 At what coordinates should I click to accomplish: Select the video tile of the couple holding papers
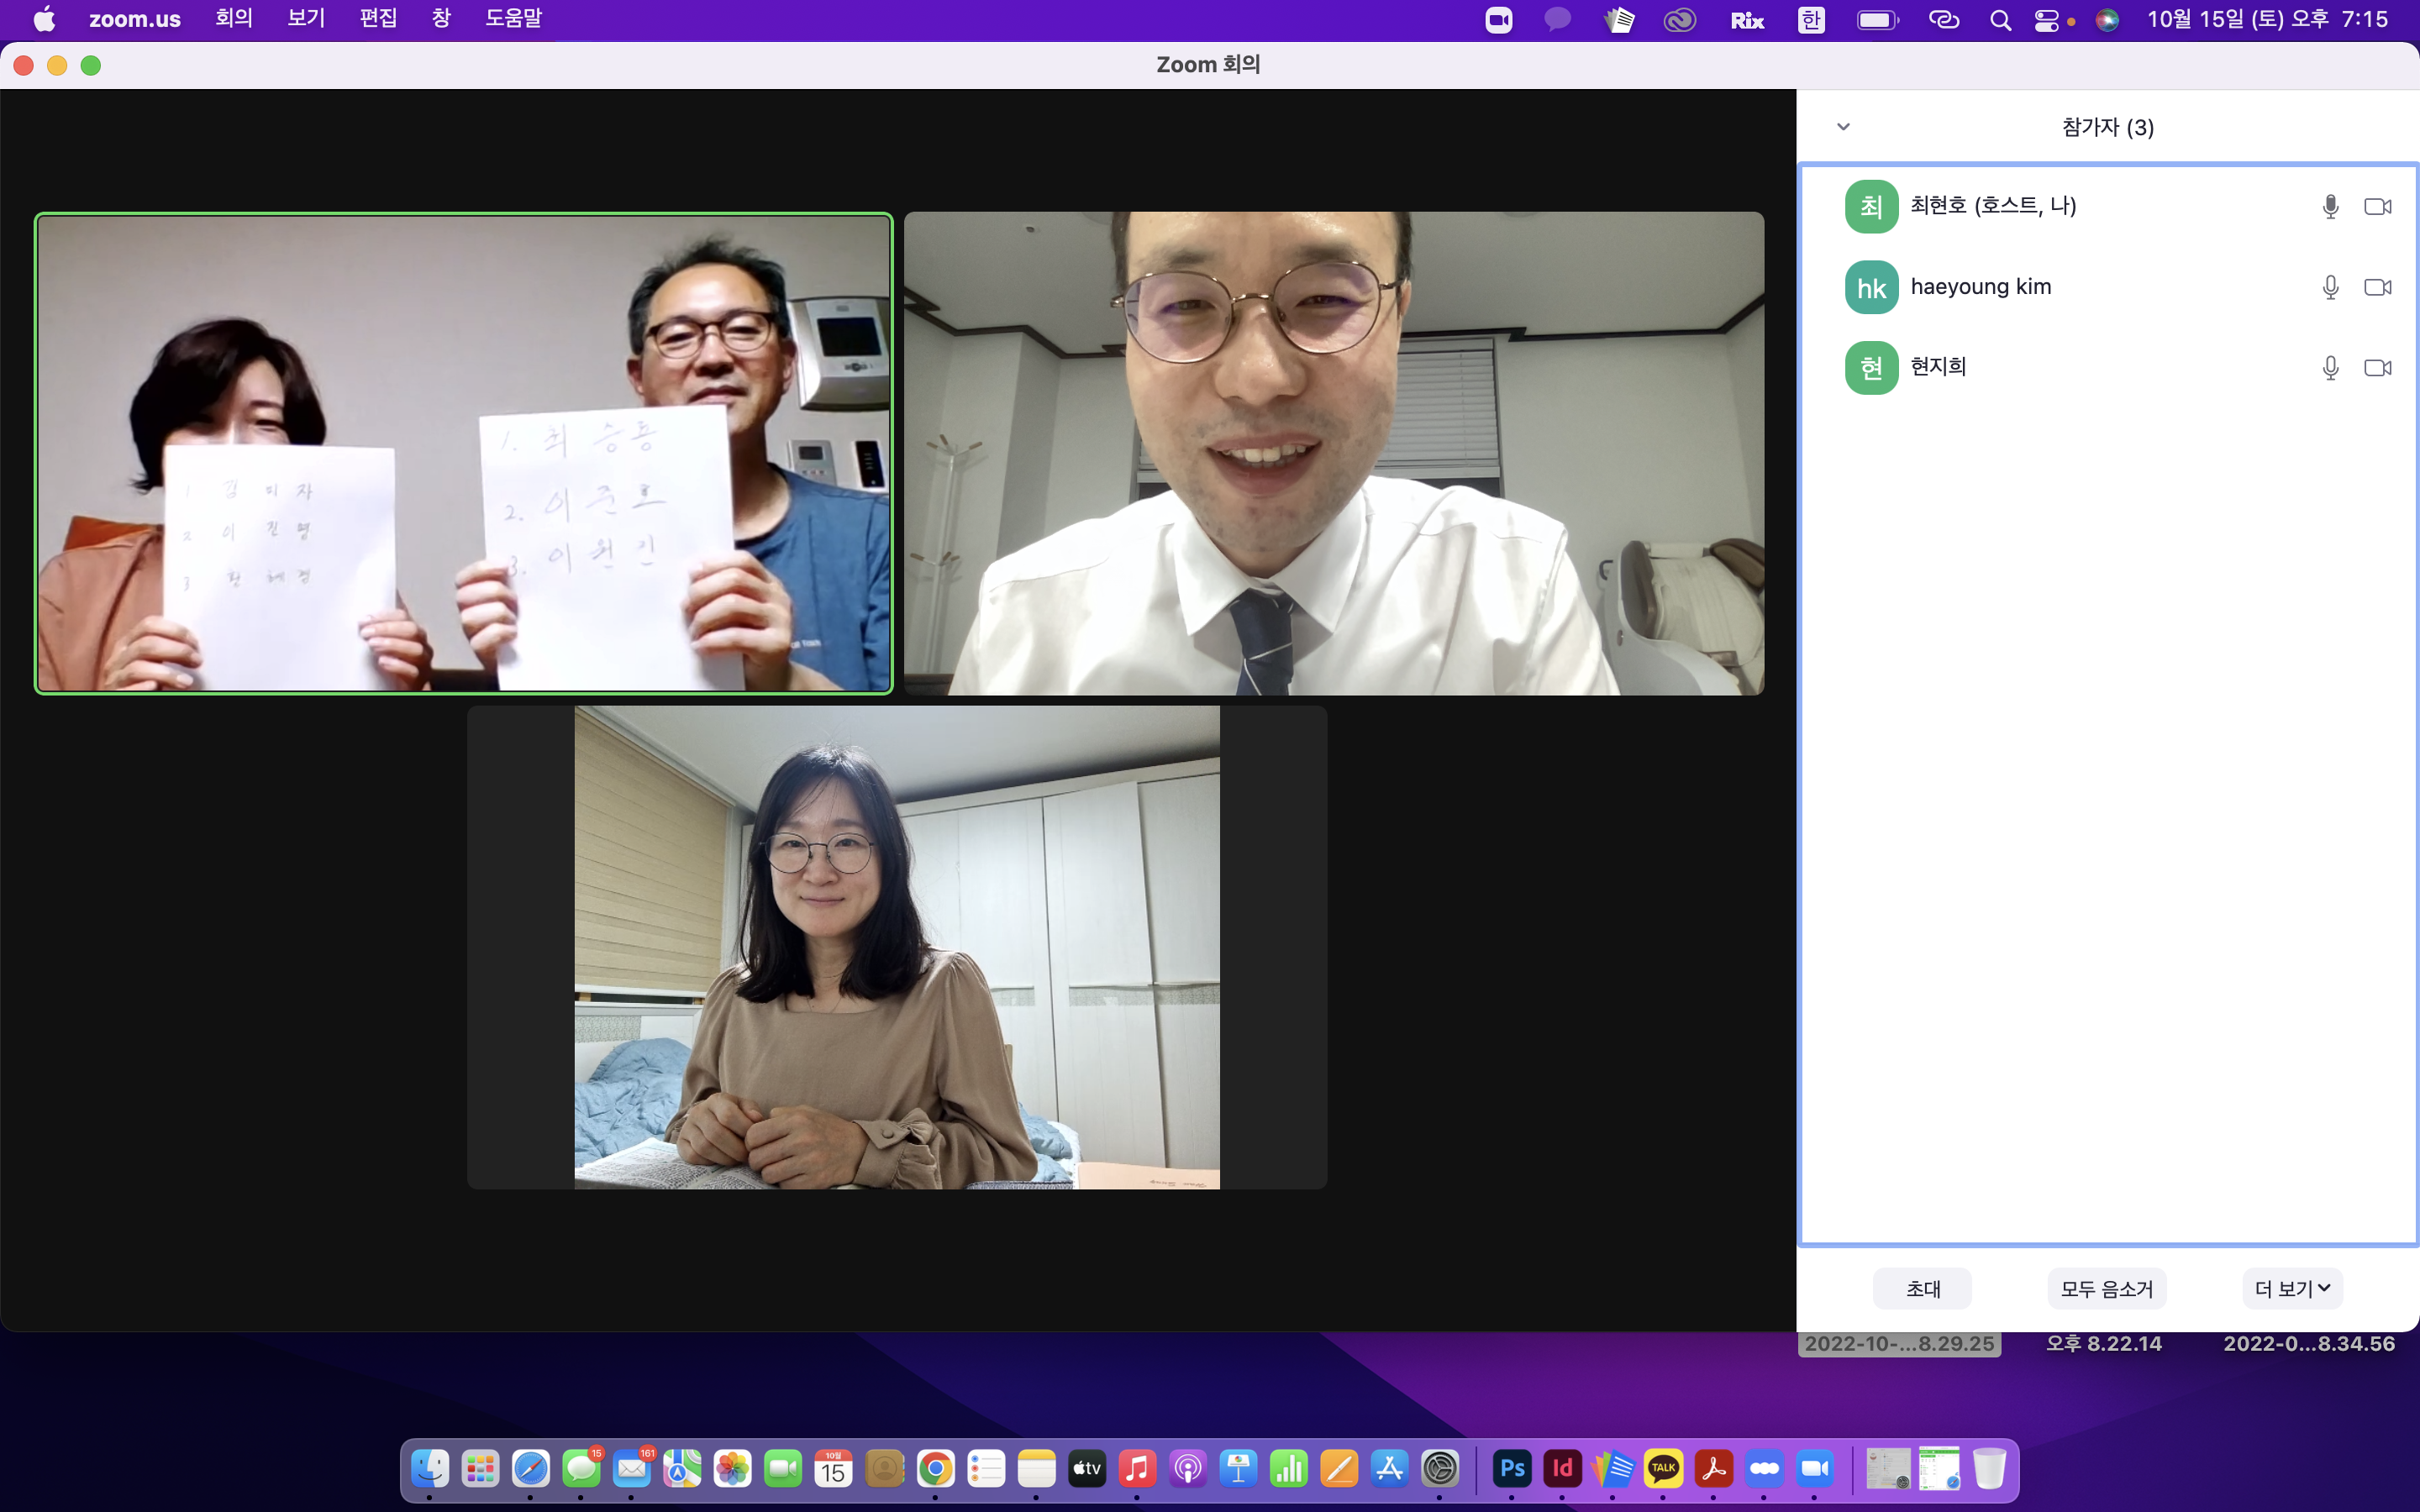click(463, 453)
